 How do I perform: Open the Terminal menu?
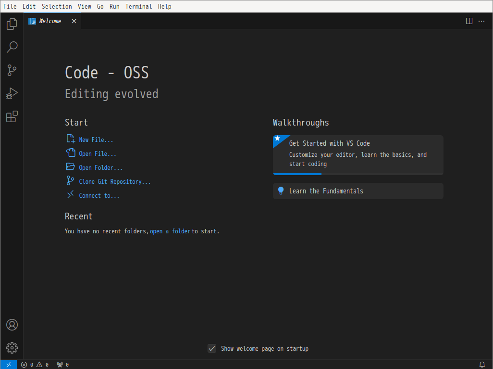139,7
